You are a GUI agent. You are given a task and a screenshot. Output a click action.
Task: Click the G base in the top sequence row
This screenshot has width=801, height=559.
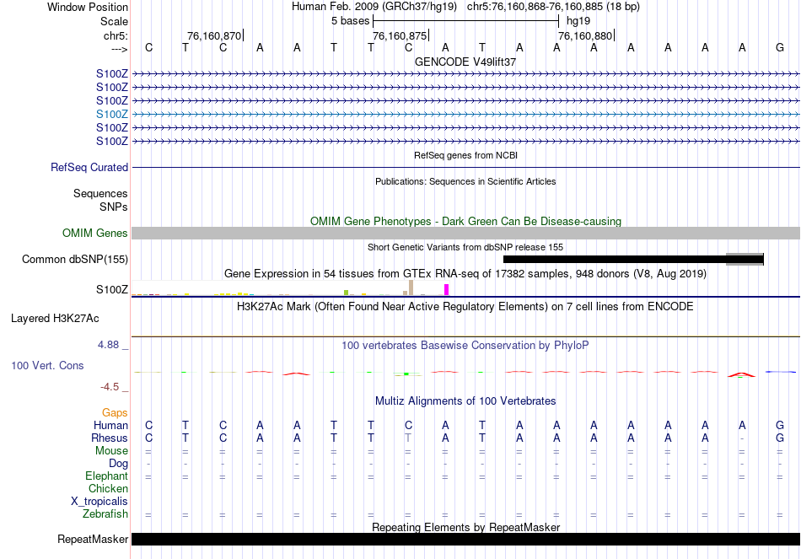pyautogui.click(x=780, y=47)
